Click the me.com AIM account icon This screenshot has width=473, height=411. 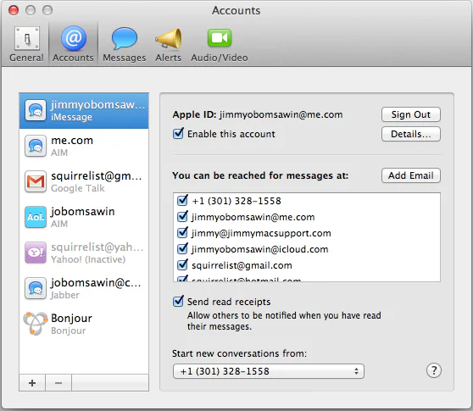click(x=36, y=146)
